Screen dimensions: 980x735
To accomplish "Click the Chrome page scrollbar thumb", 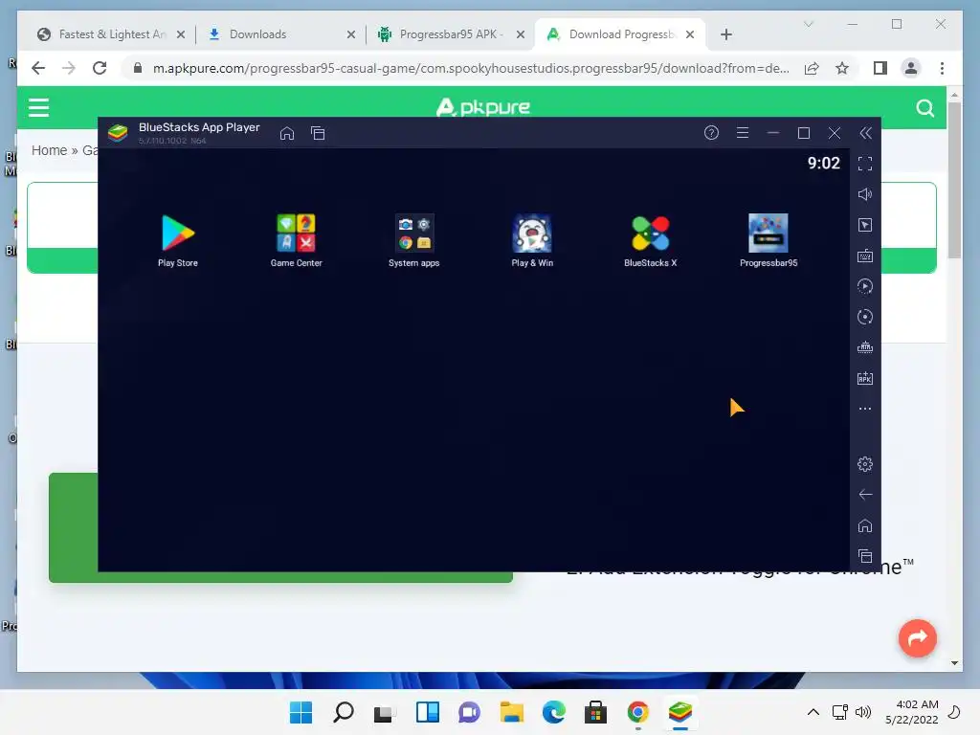I will [954, 180].
